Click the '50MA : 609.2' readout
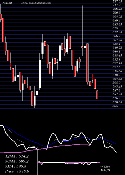Viewport: 125px width, 175px height. (17, 161)
